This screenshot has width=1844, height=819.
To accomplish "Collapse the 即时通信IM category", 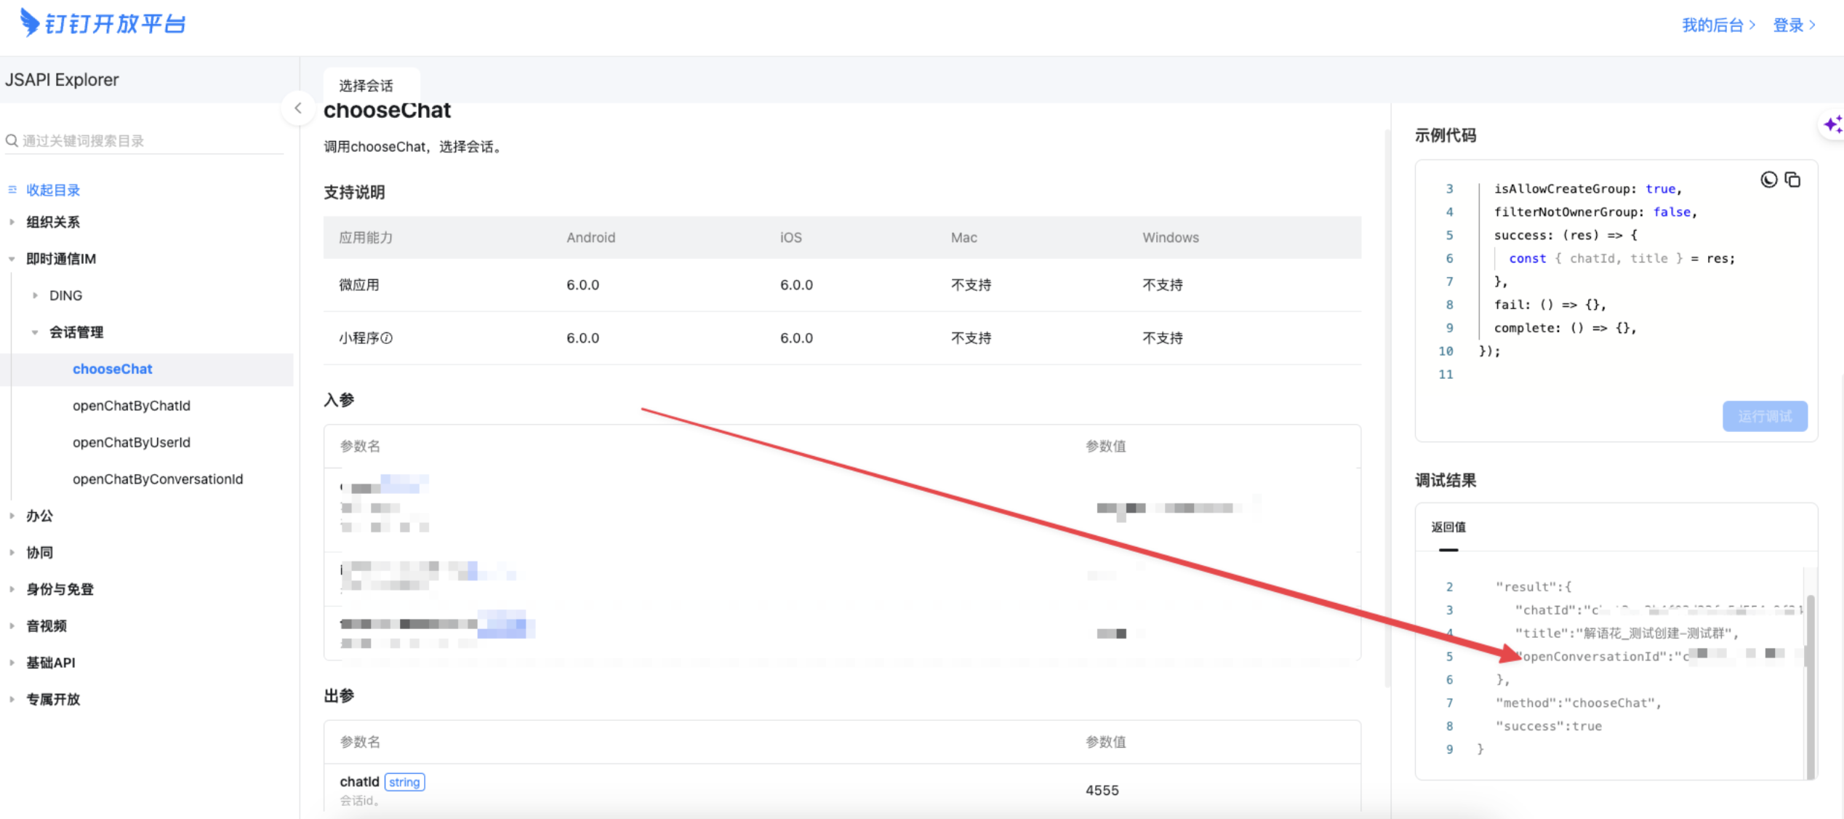I will (12, 259).
